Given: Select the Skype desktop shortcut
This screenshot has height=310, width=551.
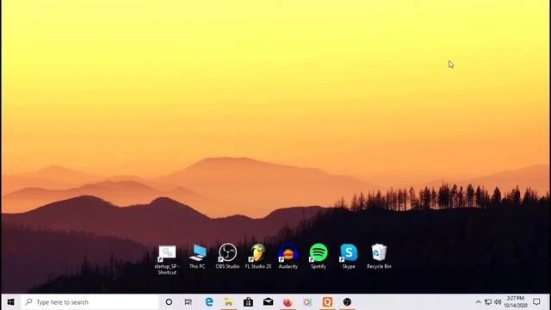Looking at the screenshot, I should click(x=349, y=257).
